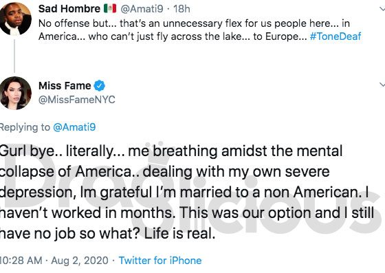The height and width of the screenshot is (273, 385).
Task: Open the @Amati9 mention in Replying to
Action: pos(74,127)
